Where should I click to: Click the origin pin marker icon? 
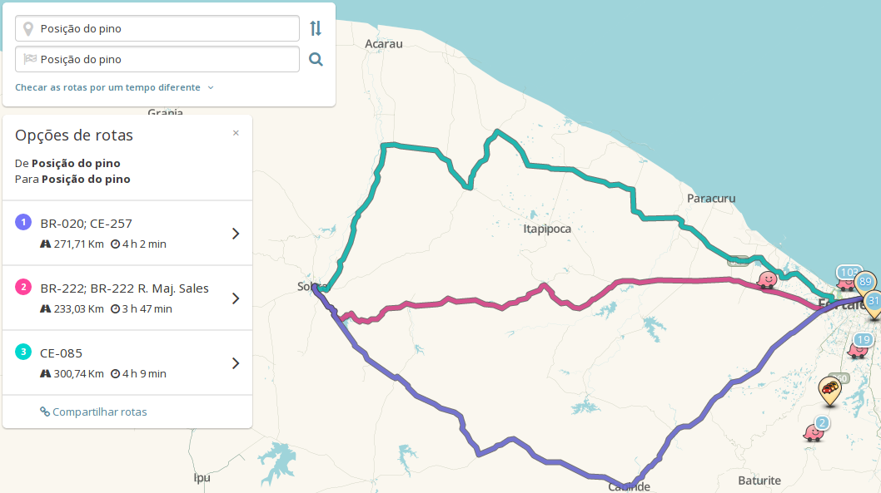tap(28, 28)
